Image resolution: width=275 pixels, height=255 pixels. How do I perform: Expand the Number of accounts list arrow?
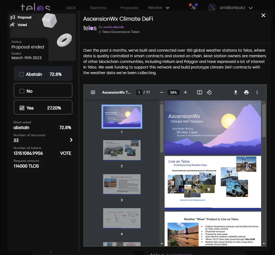pos(71,140)
